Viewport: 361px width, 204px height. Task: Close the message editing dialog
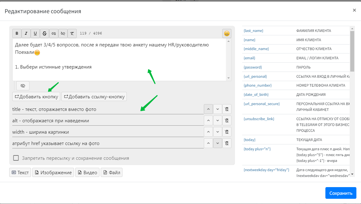point(354,10)
